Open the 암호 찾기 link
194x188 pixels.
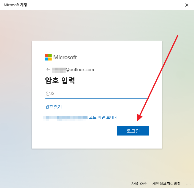tap(53, 107)
